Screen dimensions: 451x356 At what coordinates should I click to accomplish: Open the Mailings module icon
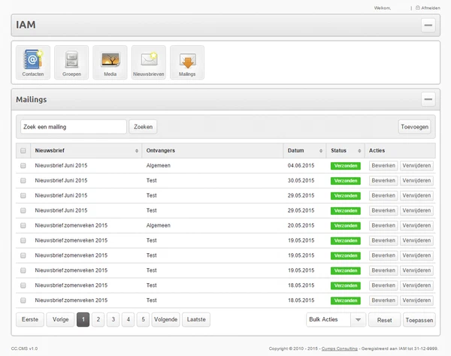187,62
